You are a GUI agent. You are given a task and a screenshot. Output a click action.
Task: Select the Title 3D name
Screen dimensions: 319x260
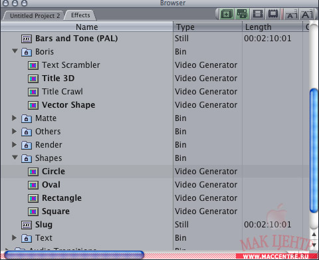(58, 78)
